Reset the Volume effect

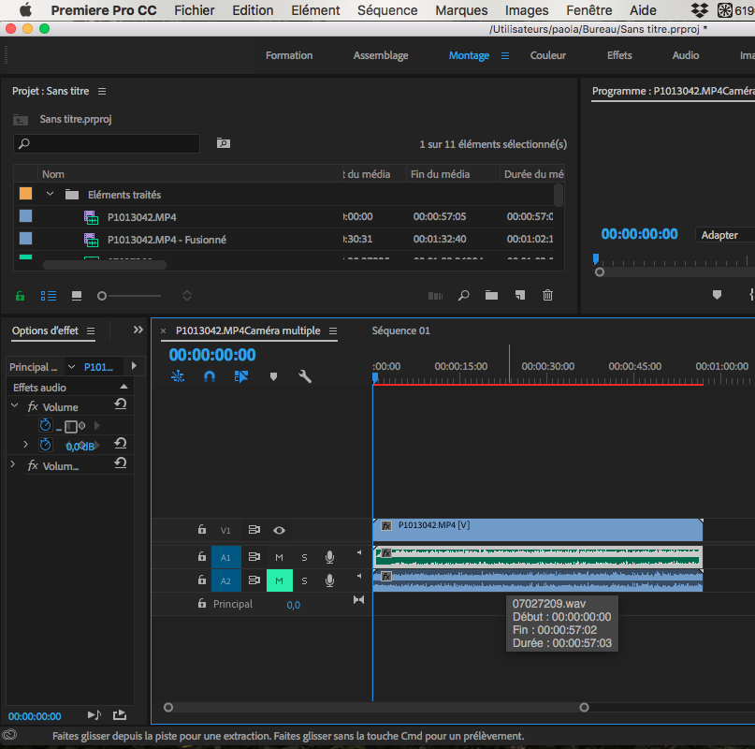121,404
